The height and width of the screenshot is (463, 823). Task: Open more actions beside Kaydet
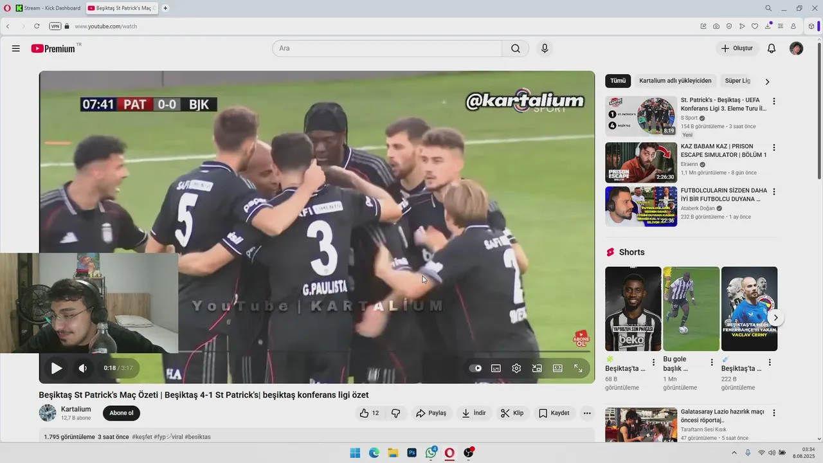click(x=587, y=413)
